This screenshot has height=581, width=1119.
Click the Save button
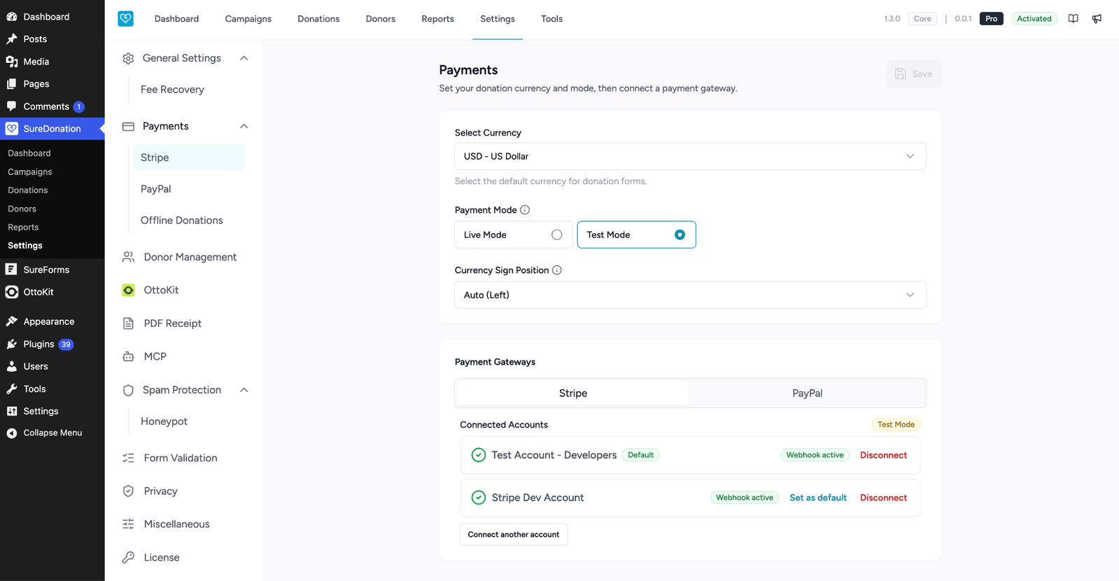914,74
